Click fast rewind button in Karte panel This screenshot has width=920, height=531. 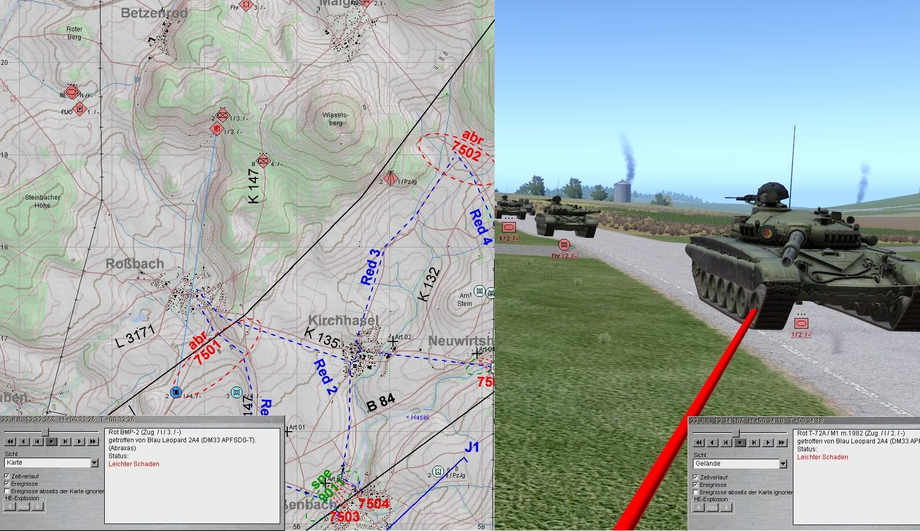point(10,441)
